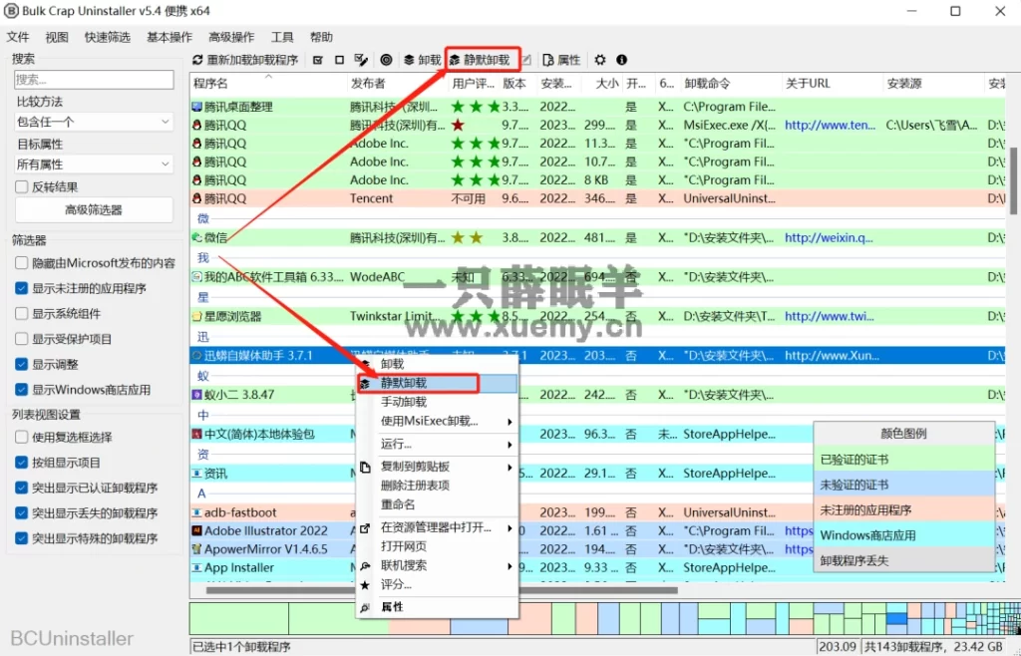The width and height of the screenshot is (1021, 656).
Task: Click the Bulk Crap Uninstaller title bar logo
Action: point(11,11)
